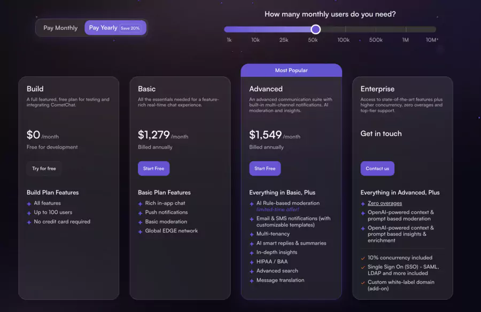The height and width of the screenshot is (312, 481).
Task: Click the plus icon beside "AI smart replies & summaries"
Action: click(x=251, y=243)
